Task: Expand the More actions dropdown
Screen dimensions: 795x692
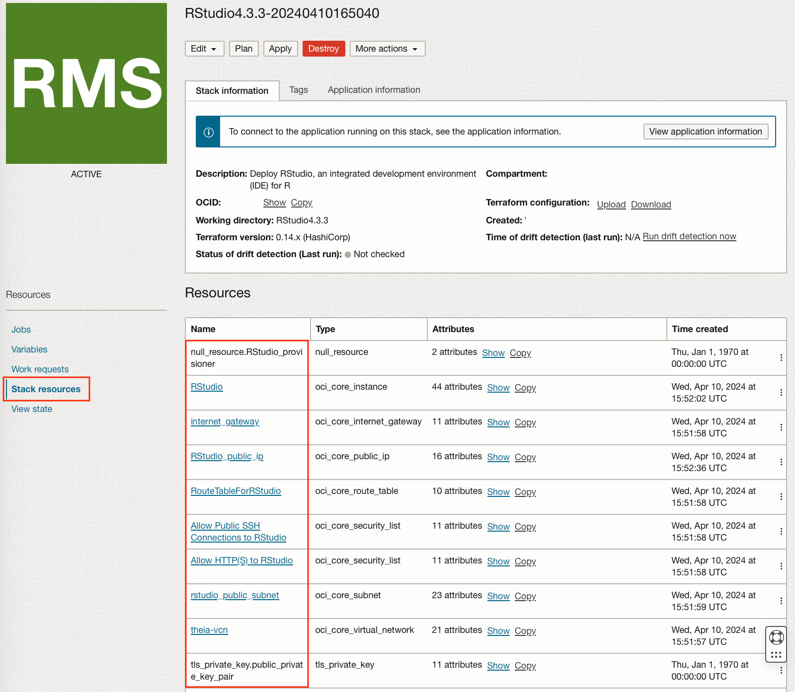Action: (x=388, y=49)
